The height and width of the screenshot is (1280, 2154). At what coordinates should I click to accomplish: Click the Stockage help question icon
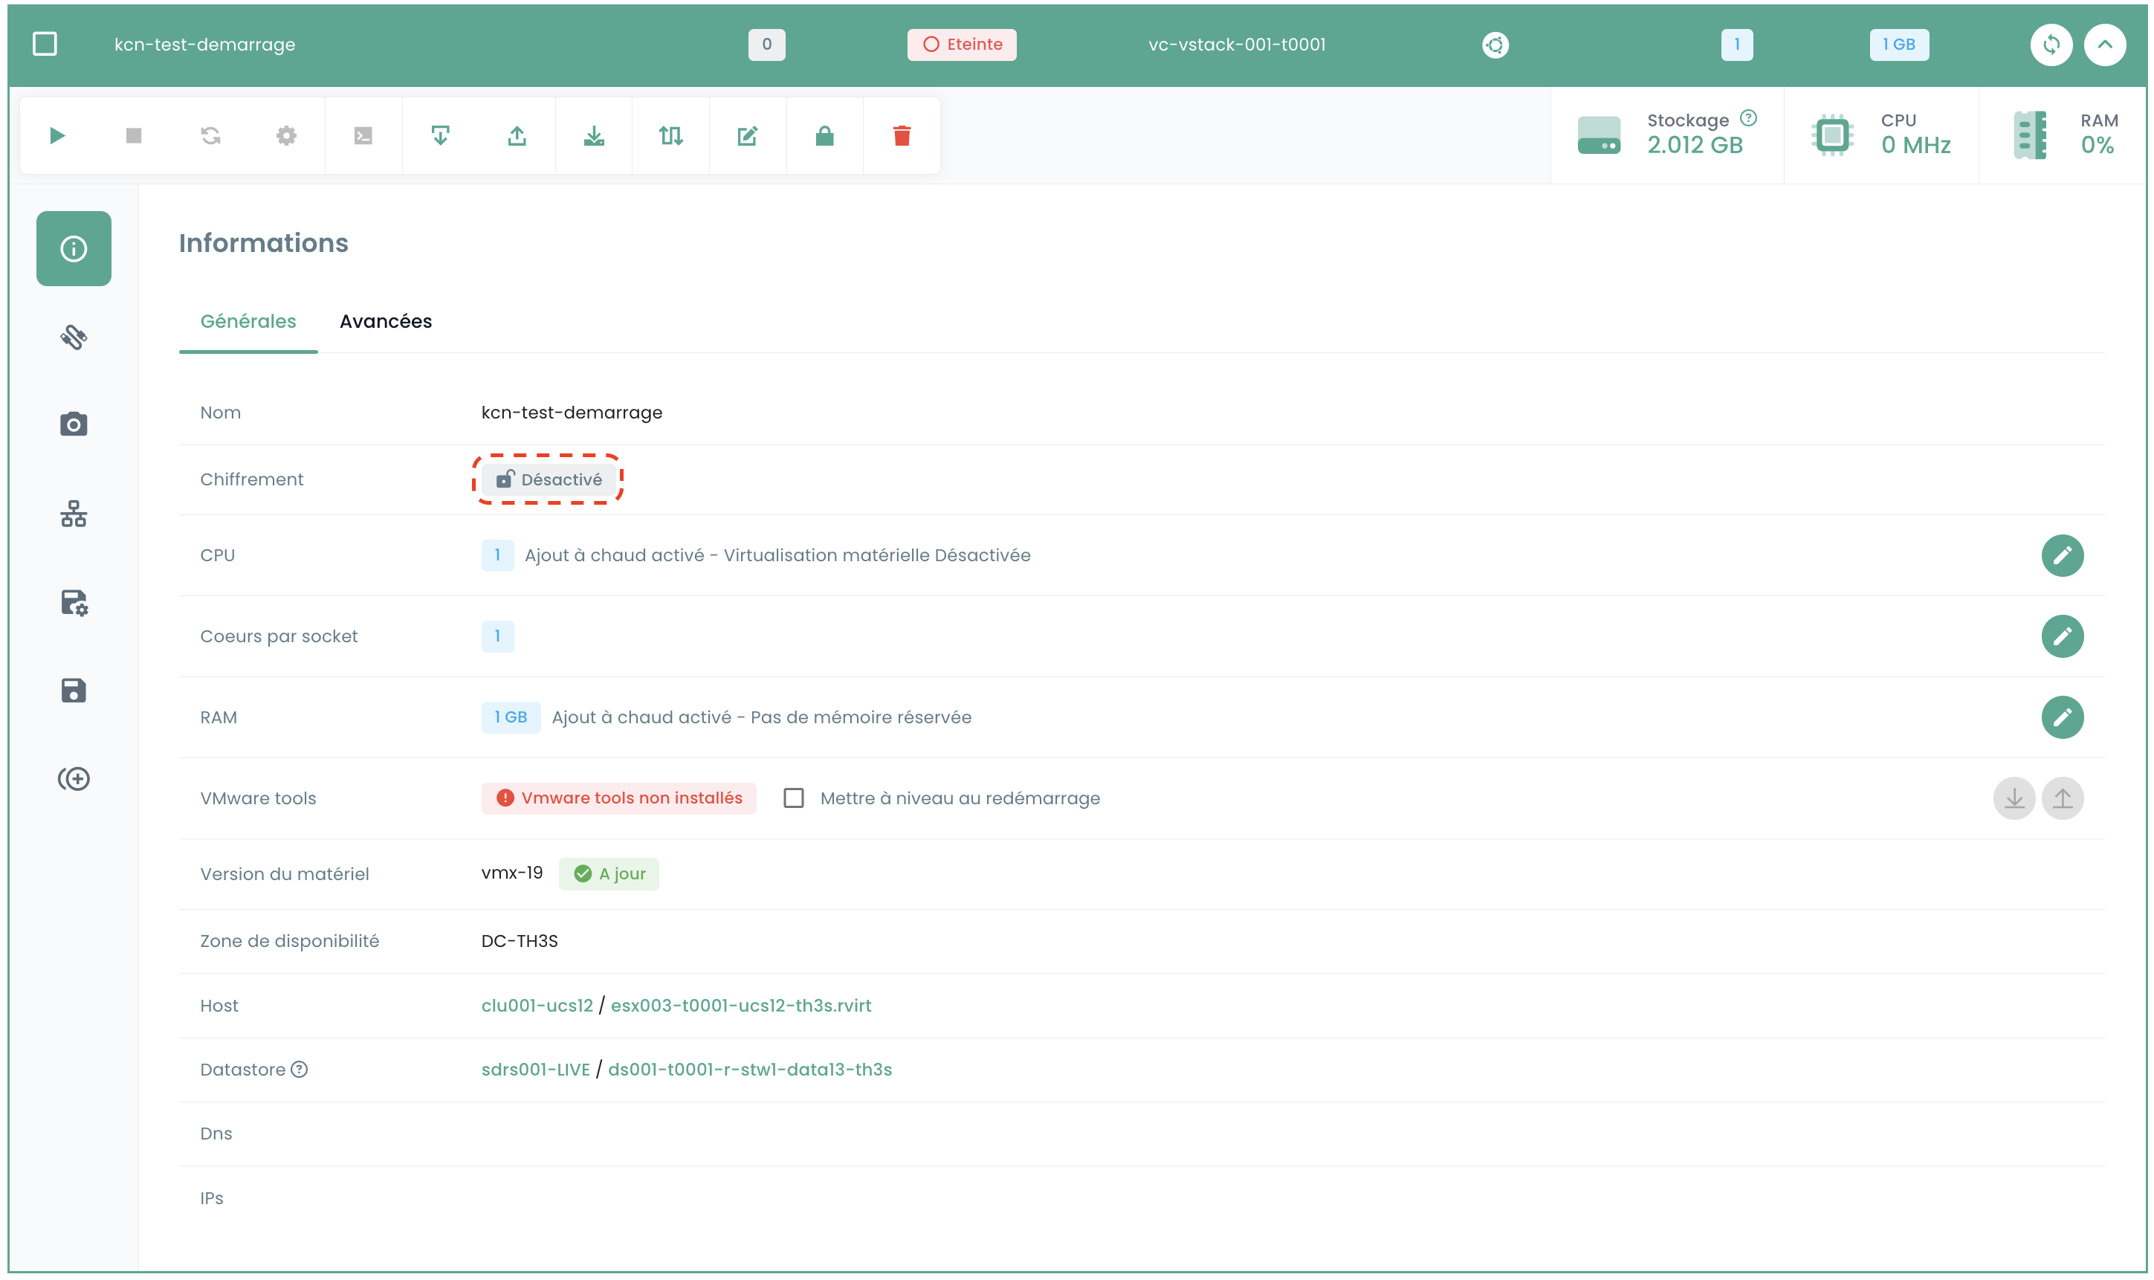coord(1748,118)
